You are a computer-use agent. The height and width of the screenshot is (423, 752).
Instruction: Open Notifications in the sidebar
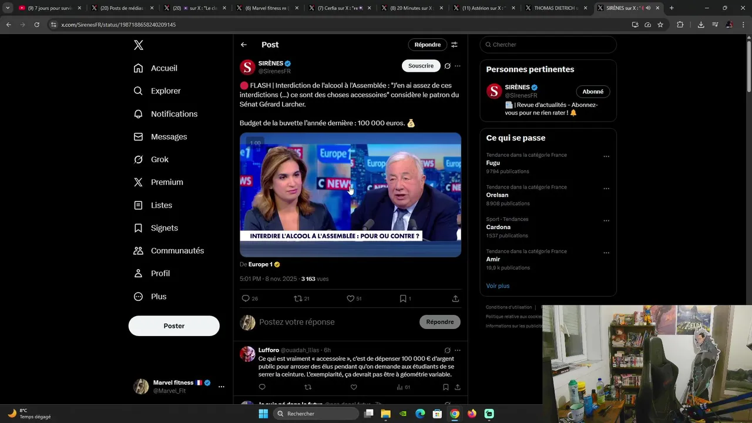(166, 114)
